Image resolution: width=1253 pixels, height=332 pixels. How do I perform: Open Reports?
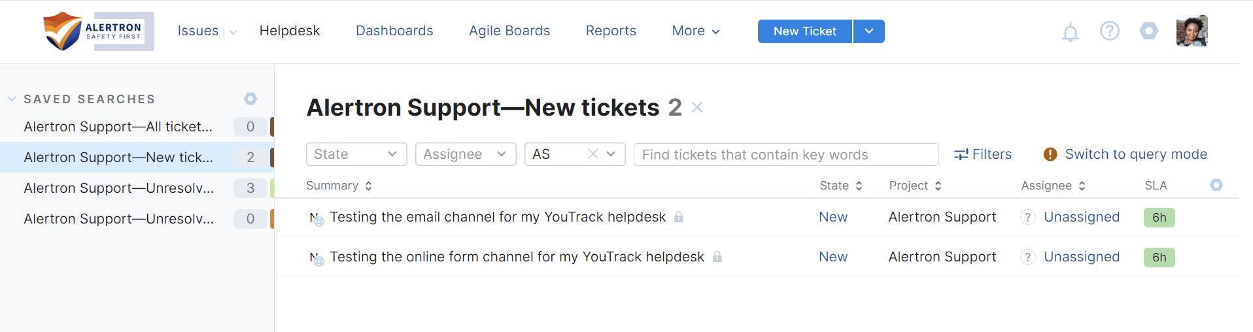coord(611,31)
